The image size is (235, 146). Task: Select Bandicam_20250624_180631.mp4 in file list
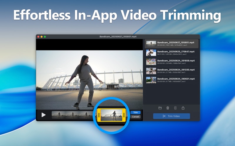[x=172, y=80]
